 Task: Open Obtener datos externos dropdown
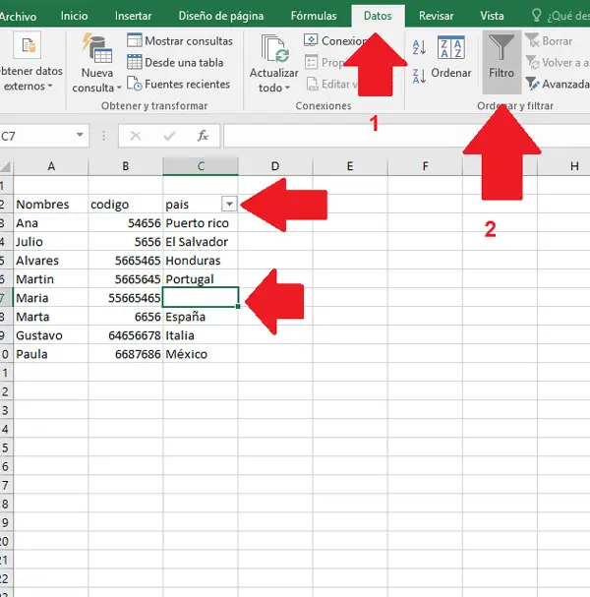(x=30, y=62)
